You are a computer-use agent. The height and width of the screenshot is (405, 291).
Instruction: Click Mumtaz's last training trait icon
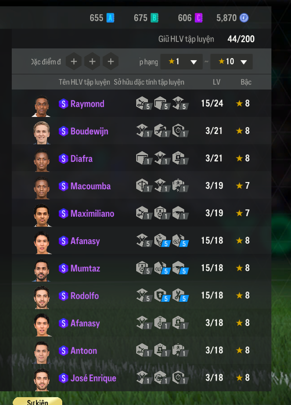[180, 268]
